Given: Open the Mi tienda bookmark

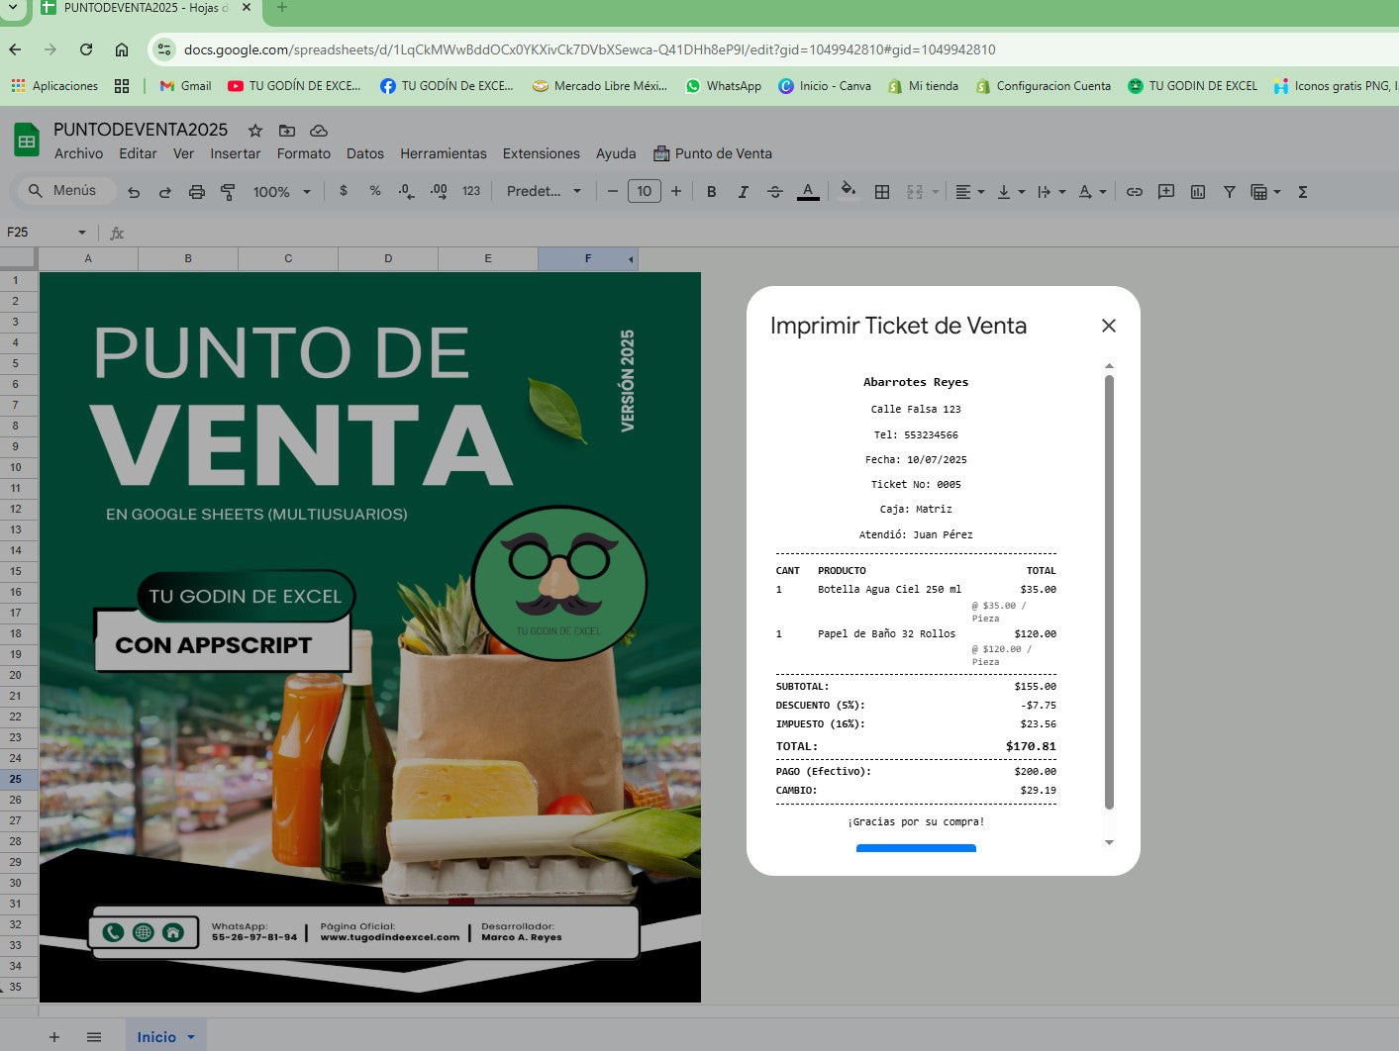Looking at the screenshot, I should point(923,86).
